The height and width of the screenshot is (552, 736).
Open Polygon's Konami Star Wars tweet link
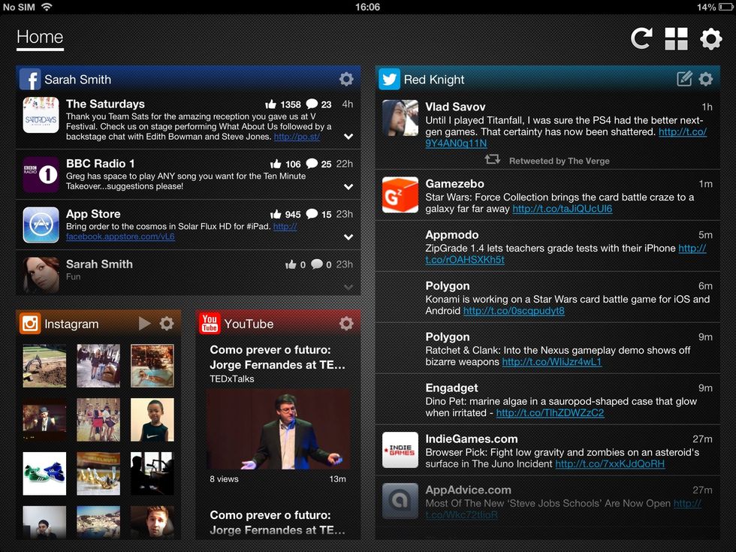514,311
